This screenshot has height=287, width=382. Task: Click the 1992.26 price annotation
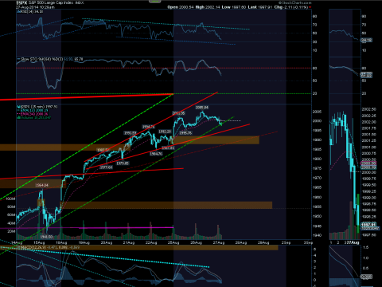tap(165, 132)
